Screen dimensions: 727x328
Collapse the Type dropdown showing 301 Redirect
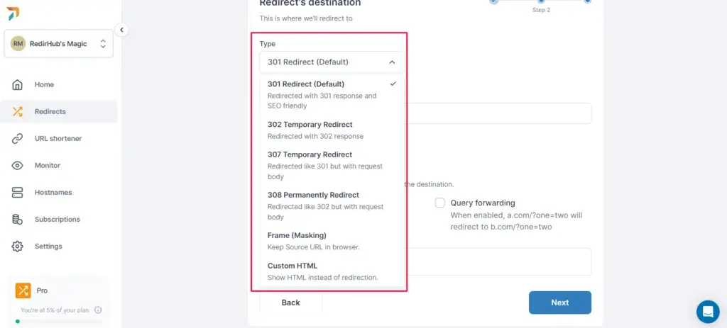[x=332, y=62]
